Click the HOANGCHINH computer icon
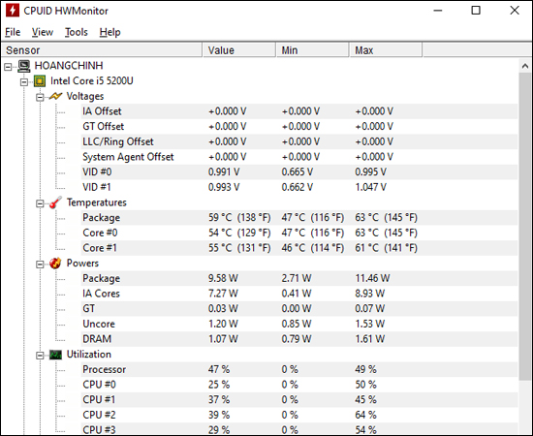 click(24, 66)
